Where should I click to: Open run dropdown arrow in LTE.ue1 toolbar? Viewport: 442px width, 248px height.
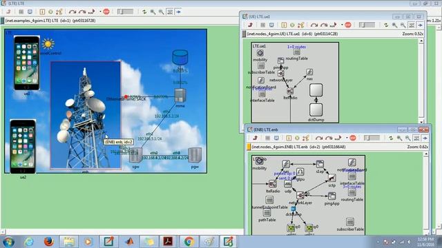342,25
